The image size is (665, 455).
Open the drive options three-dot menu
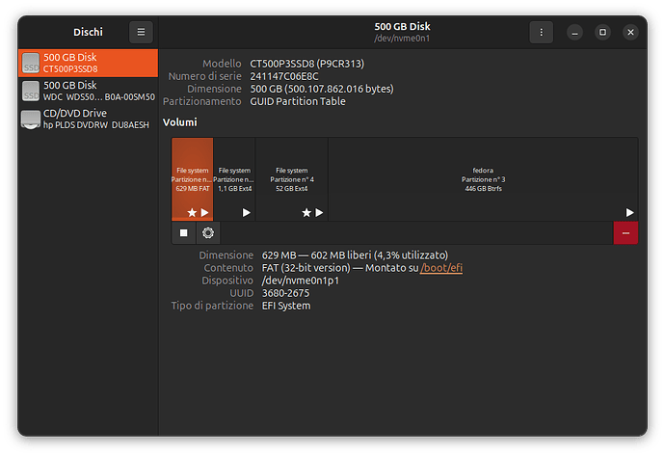tap(541, 32)
